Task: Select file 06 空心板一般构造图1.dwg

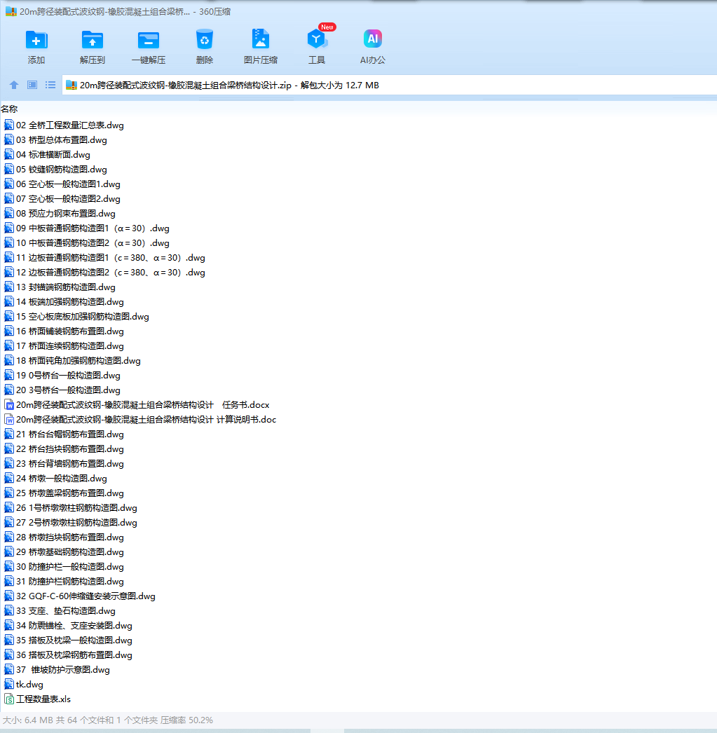Action: point(62,184)
